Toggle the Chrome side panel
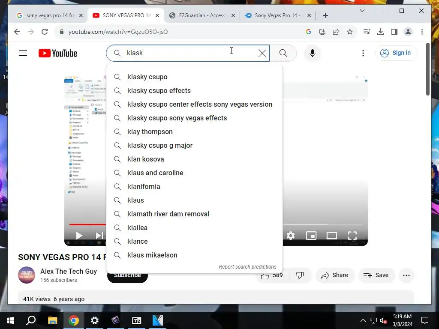439x329 pixels. pos(394,32)
